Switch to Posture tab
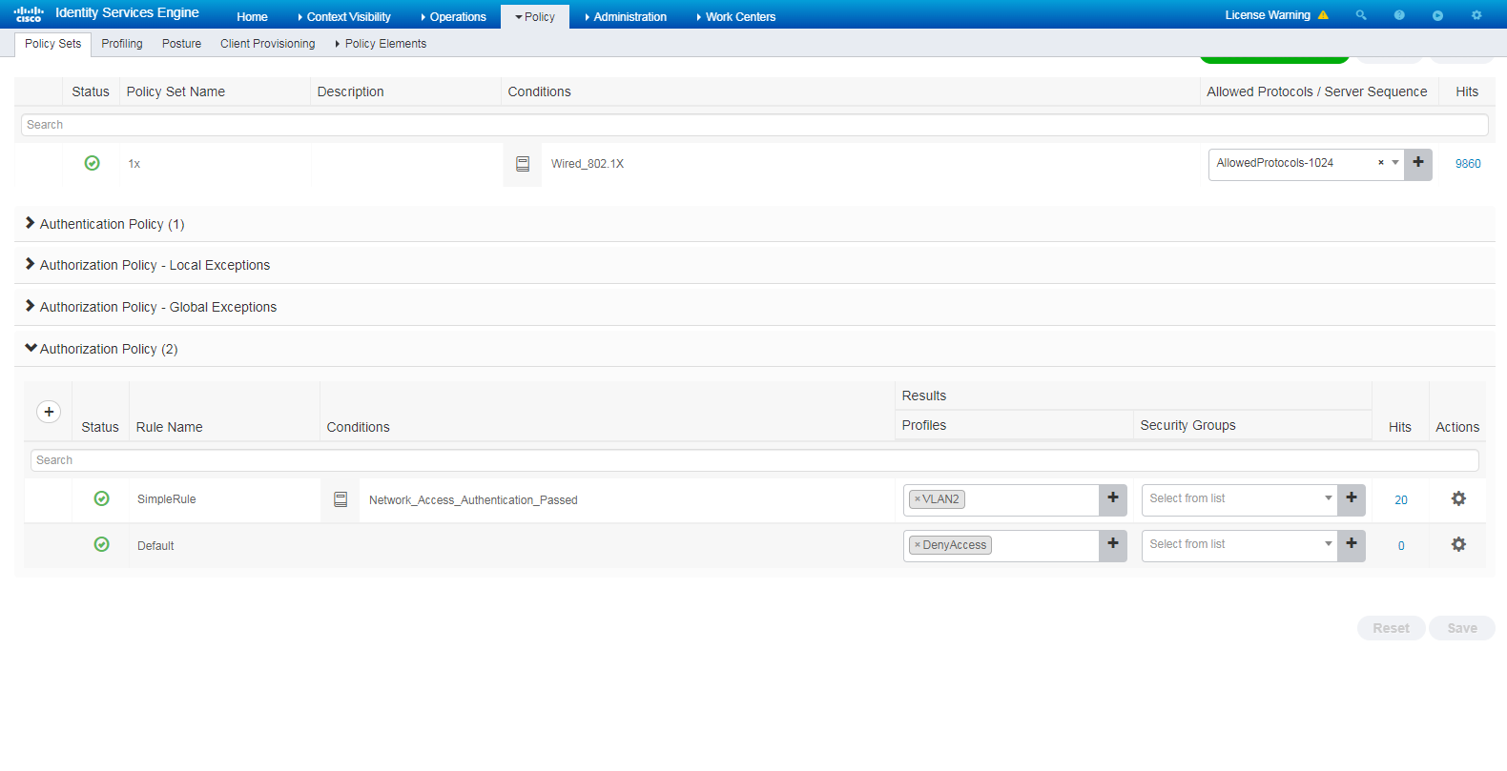This screenshot has height=771, width=1507. coord(181,44)
